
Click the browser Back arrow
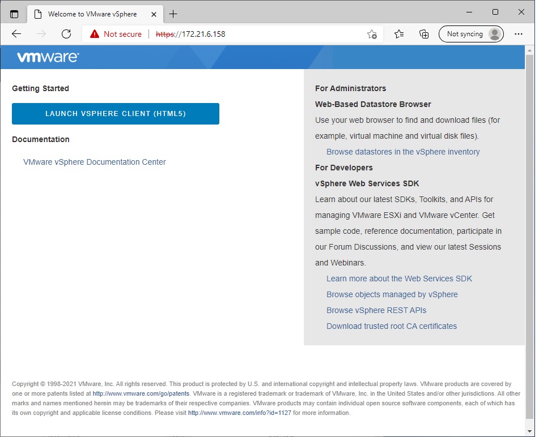coord(16,34)
